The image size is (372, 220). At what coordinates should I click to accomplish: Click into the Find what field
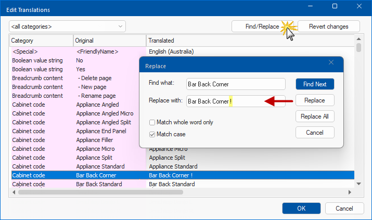click(236, 84)
